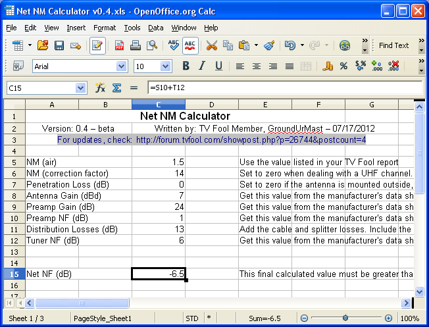Click the Save document icon

[x=59, y=46]
